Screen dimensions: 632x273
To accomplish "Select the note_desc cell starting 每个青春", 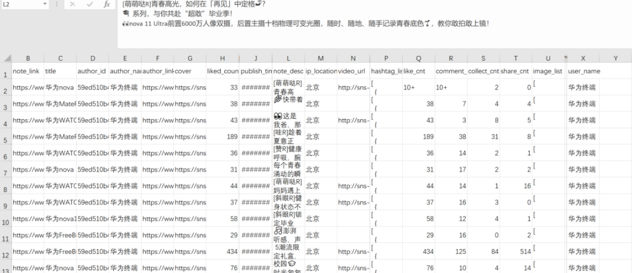I will tap(288, 169).
